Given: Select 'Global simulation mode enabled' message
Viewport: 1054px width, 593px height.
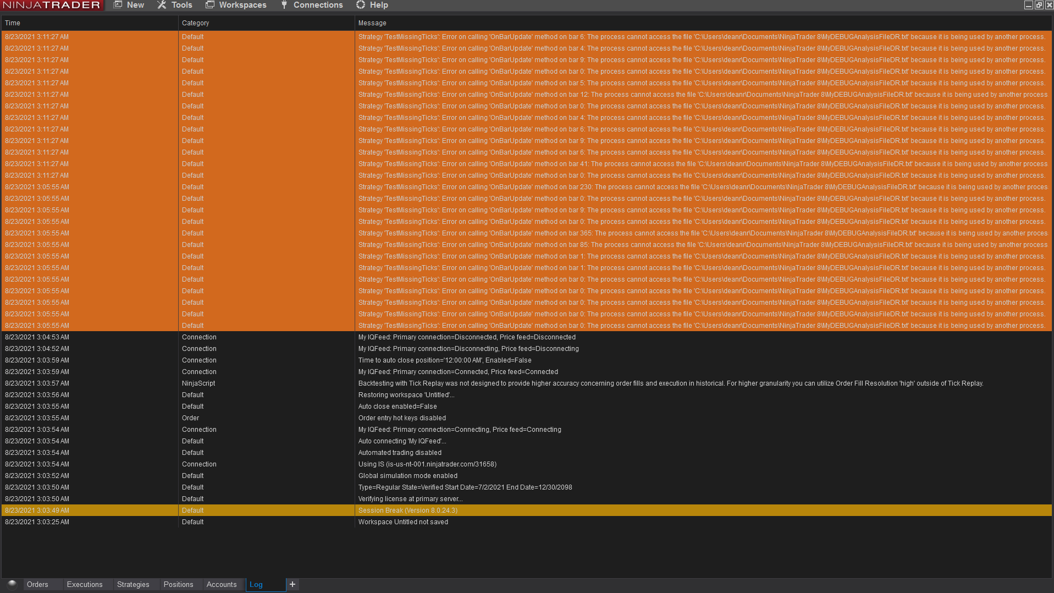Looking at the screenshot, I should click(408, 476).
